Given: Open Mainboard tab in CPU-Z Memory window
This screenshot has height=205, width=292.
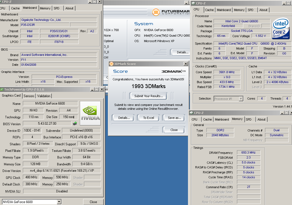Looking at the screenshot, I should click(x=222, y=119).
